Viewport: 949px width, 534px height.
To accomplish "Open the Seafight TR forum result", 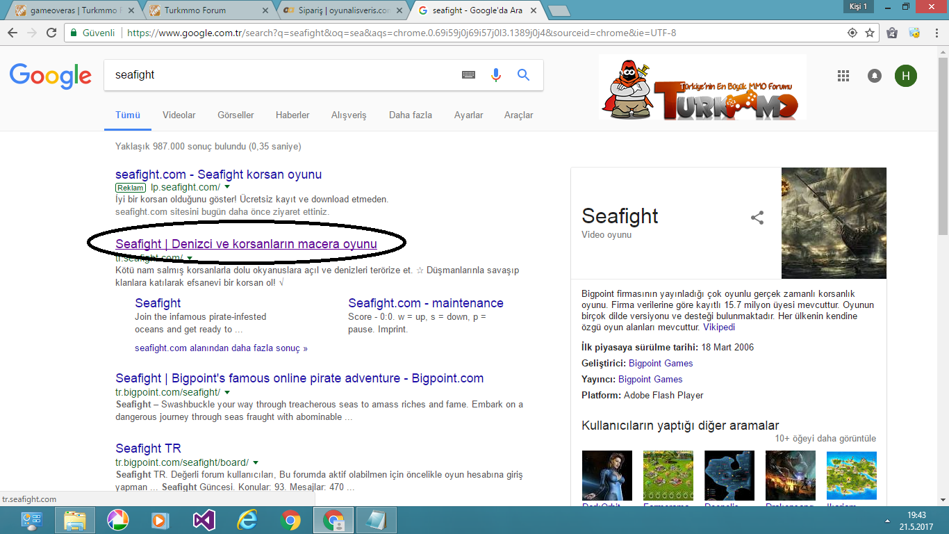I will pos(148,448).
